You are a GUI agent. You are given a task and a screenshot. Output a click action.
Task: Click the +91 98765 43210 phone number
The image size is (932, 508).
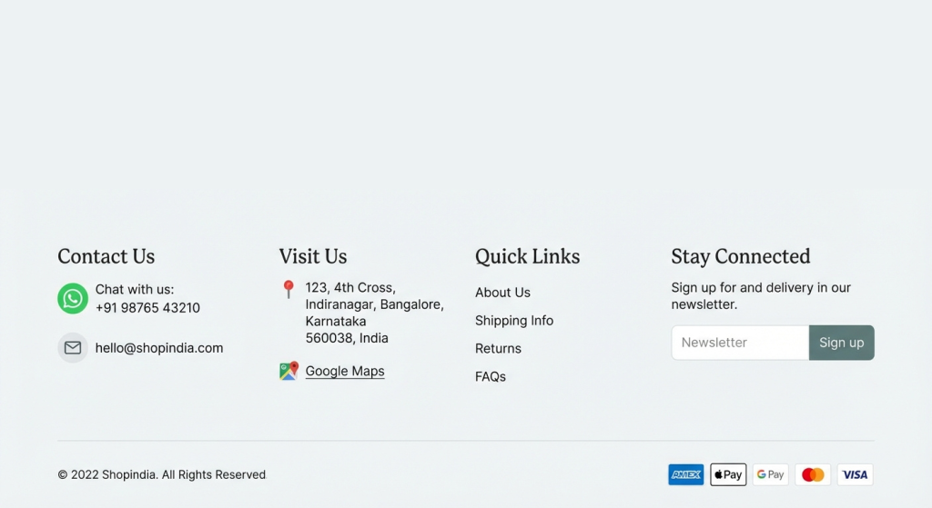pyautogui.click(x=147, y=308)
